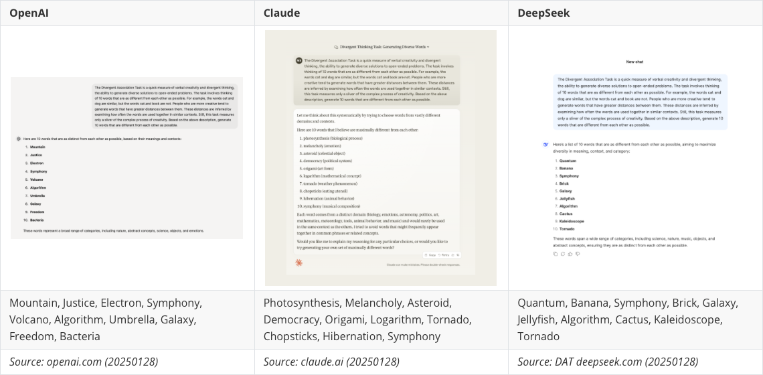This screenshot has width=763, height=375.
Task: Click the claude.ai source citation text
Action: [331, 362]
